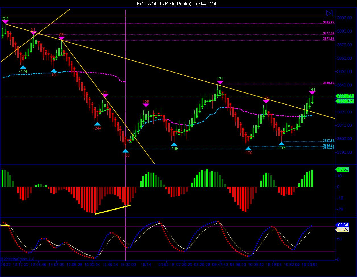Click the 3873.50 resistance level label
The width and height of the screenshot is (357, 277).
coord(329,39)
